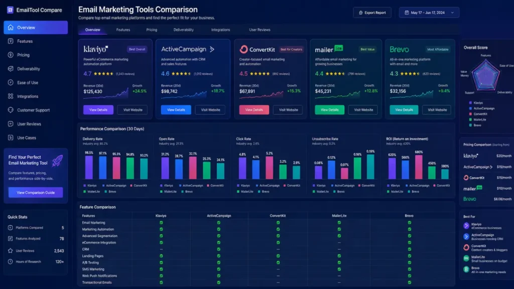Click ConvertKit View Details button

[x=254, y=110]
